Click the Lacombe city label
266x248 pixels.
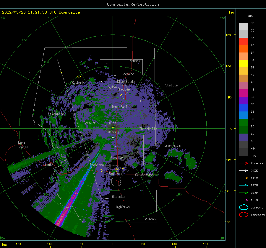[x=128, y=74]
